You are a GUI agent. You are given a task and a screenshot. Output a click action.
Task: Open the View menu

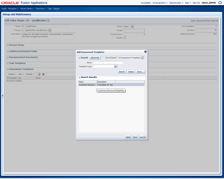click(21, 74)
